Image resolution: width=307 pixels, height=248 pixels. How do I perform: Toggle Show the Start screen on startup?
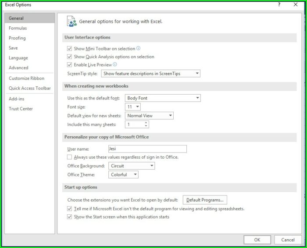pyautogui.click(x=69, y=217)
